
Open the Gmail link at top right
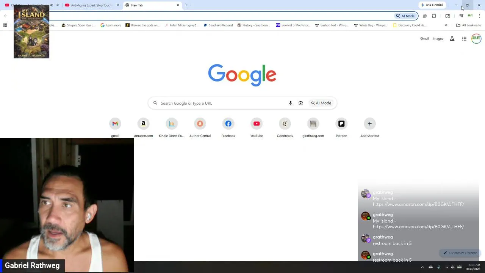click(x=424, y=39)
